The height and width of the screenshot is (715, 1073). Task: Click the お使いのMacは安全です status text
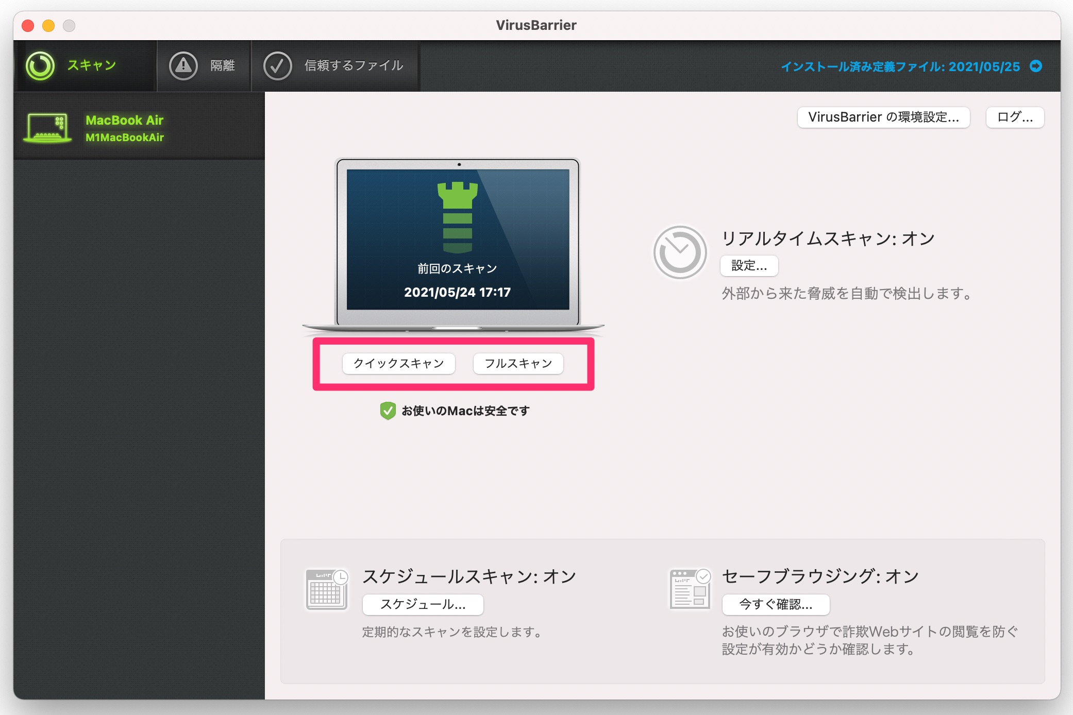coord(465,411)
